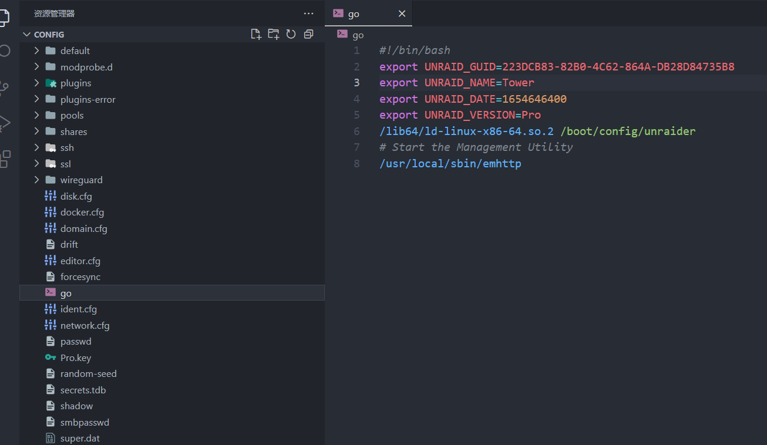Open ident.cfg file

click(x=171, y=309)
